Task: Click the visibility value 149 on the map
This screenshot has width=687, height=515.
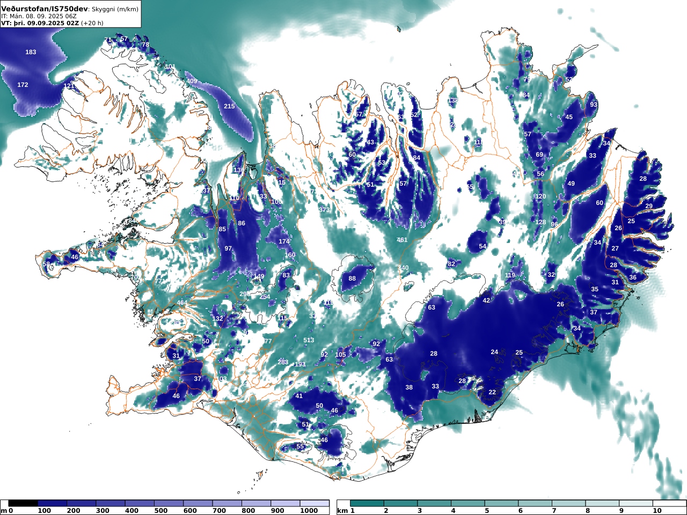Action: pyautogui.click(x=259, y=276)
